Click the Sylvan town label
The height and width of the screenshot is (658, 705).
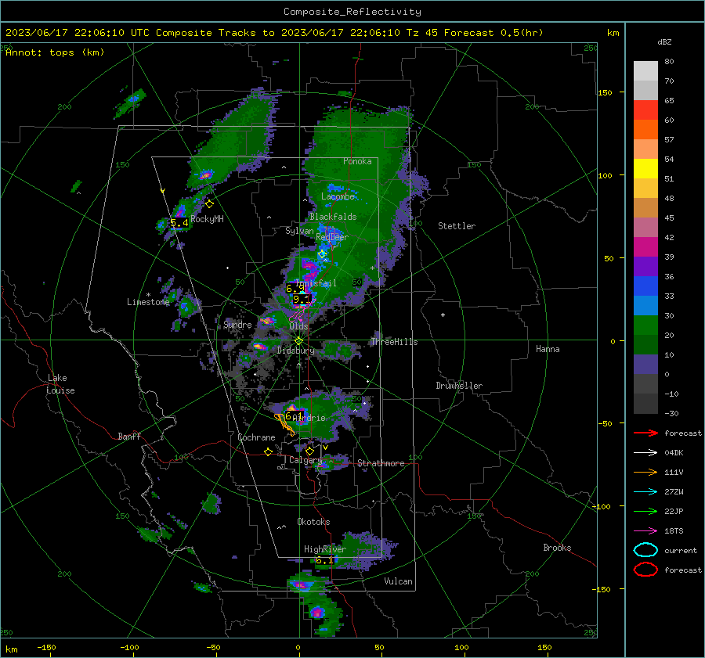click(299, 231)
